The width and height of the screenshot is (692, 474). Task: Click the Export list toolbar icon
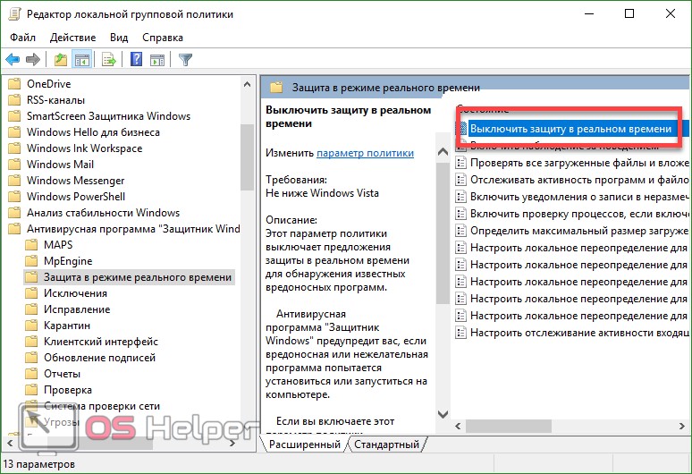[109, 60]
